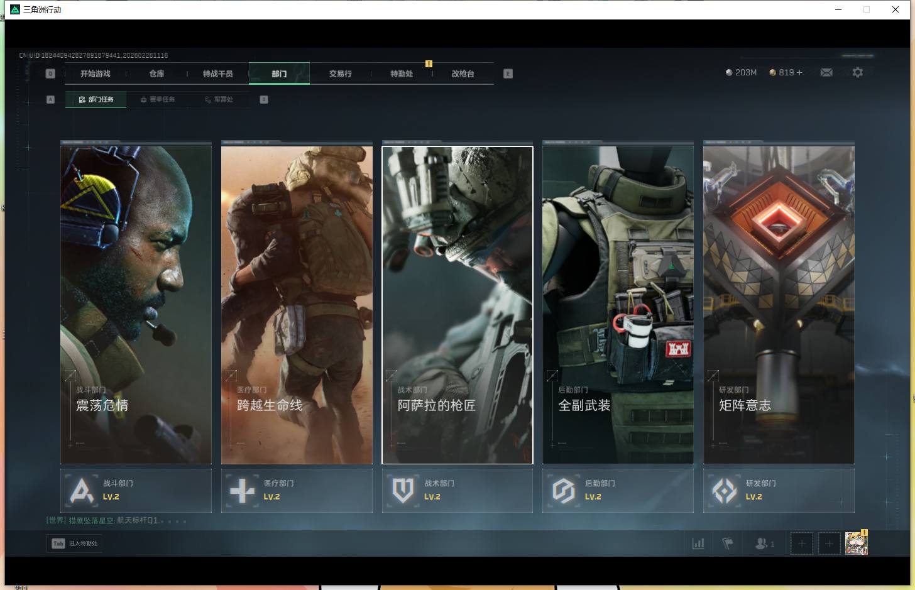Viewport: 915px width, 590px height.
Task: Click the bar chart statistics icon
Action: click(698, 544)
